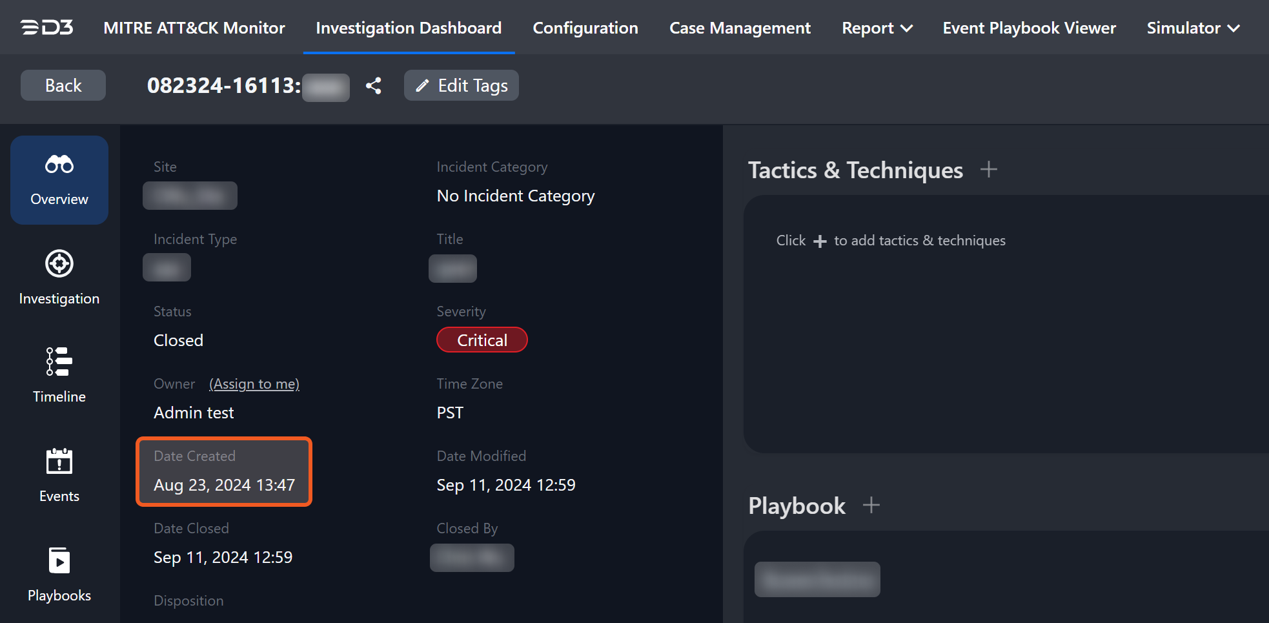Expand the Report dropdown menu
Screen dimensions: 1269x623
pyautogui.click(x=877, y=28)
